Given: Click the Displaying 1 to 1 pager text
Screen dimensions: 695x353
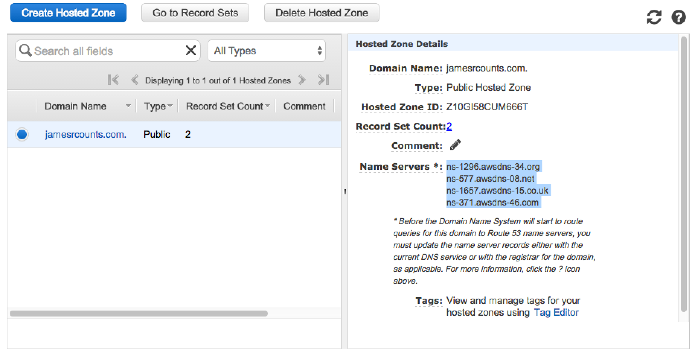Looking at the screenshot, I should point(218,80).
